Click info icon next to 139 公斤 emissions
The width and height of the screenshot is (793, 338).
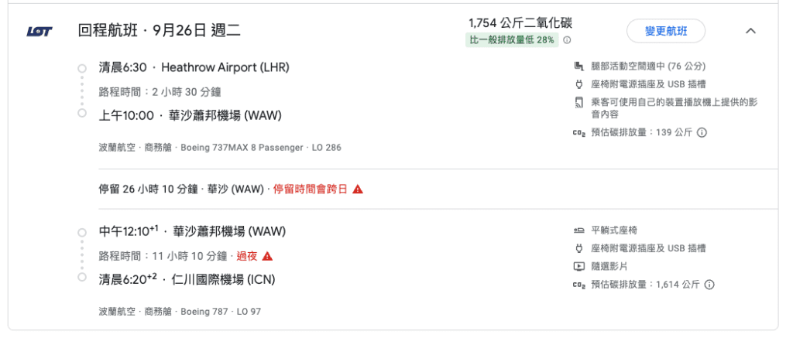point(702,132)
